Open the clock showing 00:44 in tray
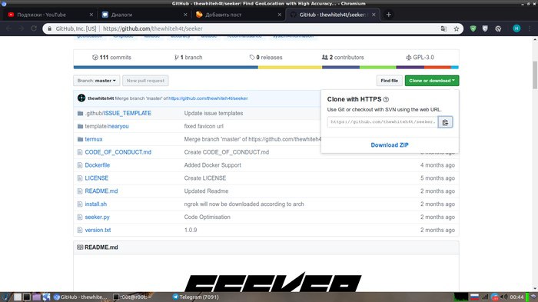This screenshot has width=538, height=302. click(x=516, y=297)
